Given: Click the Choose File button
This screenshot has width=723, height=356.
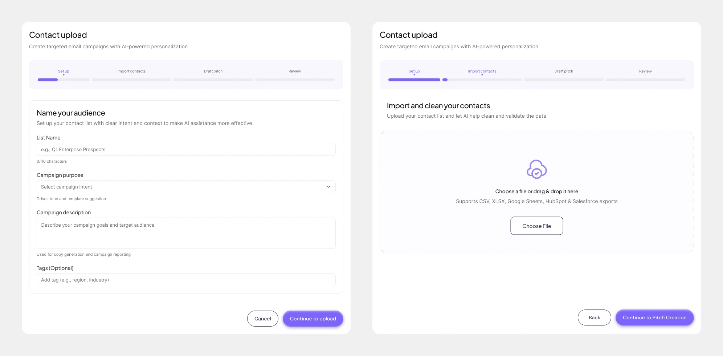Looking at the screenshot, I should click(536, 226).
